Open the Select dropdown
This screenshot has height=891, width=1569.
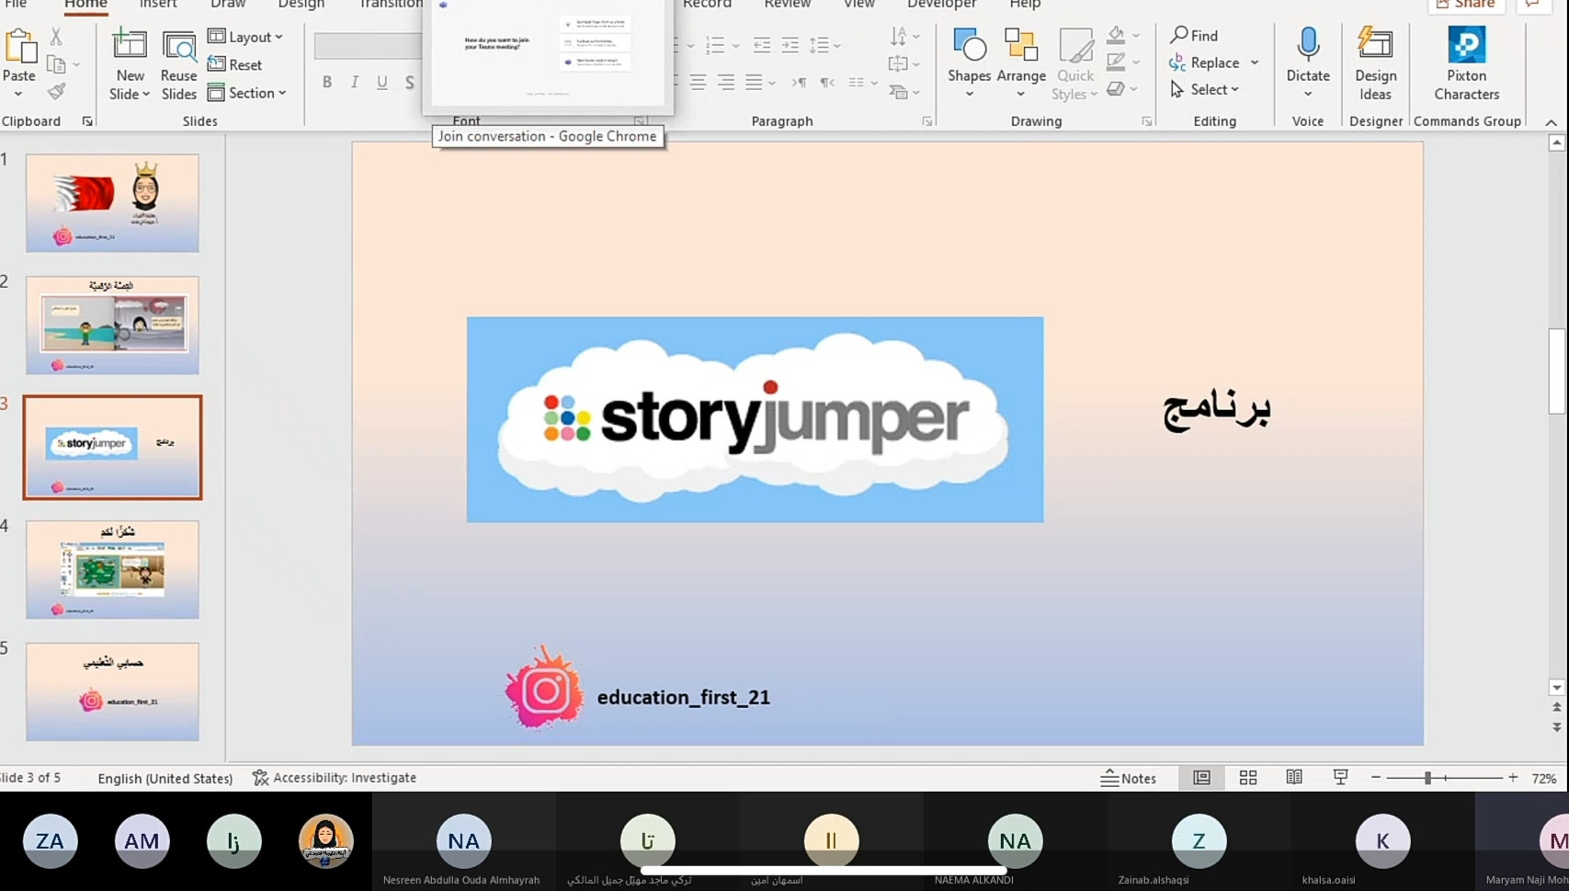(x=1205, y=89)
